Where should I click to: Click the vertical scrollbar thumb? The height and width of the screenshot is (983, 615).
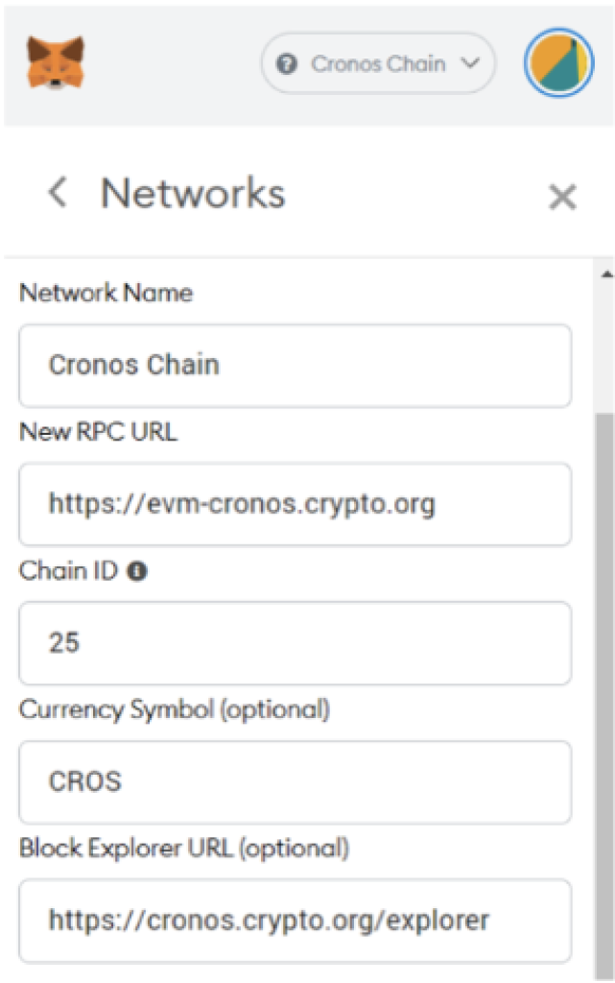605,696
